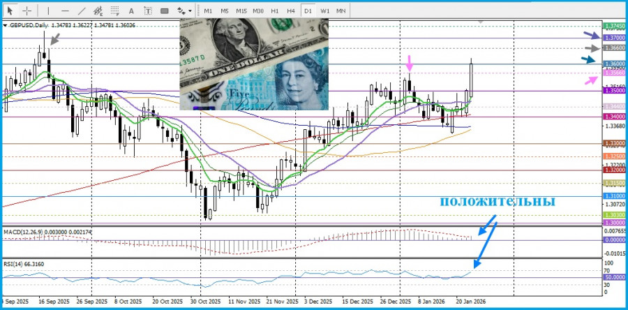
Task: Select the Cursor arrow tool
Action: (x=10, y=11)
